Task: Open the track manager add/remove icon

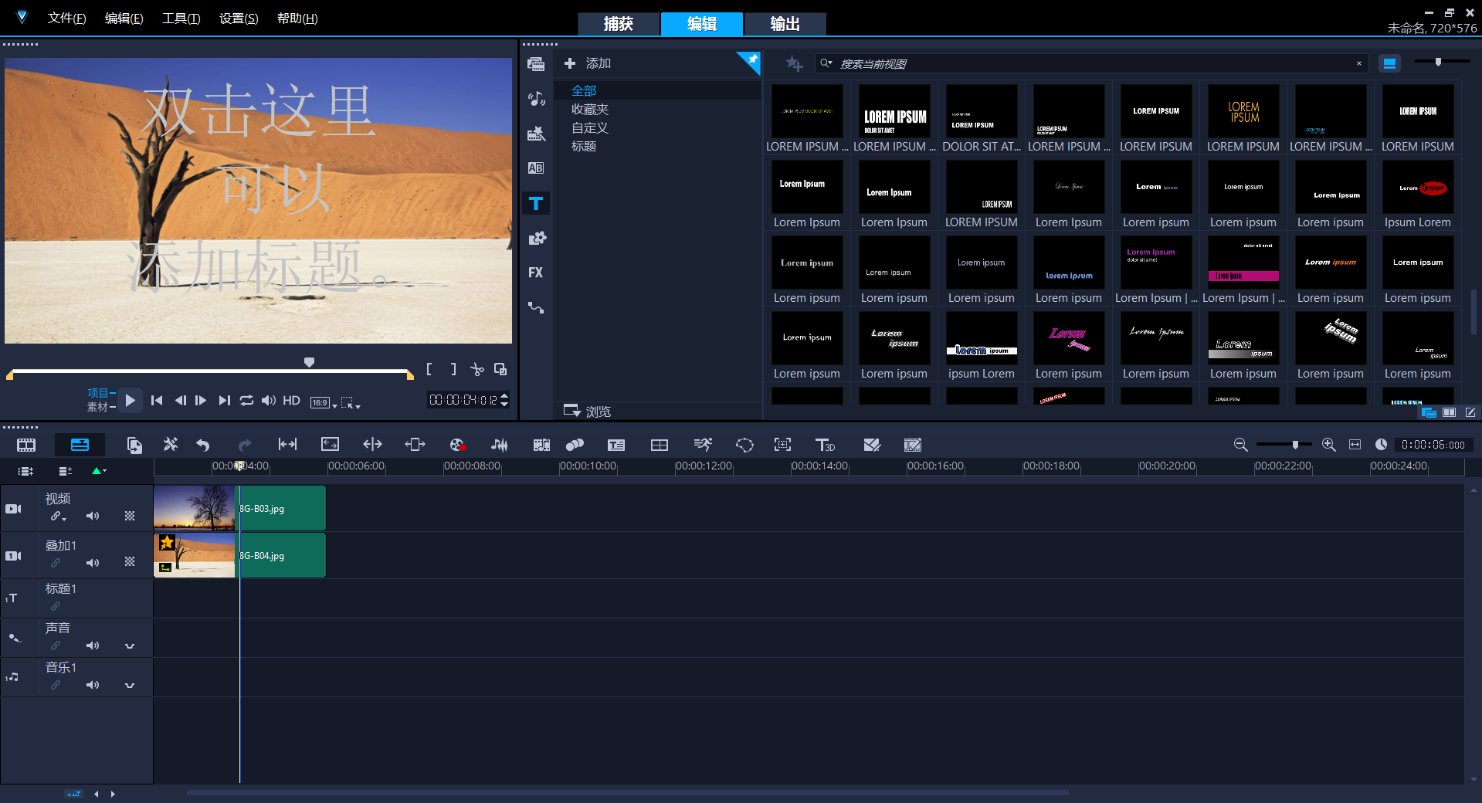Action: click(x=65, y=470)
